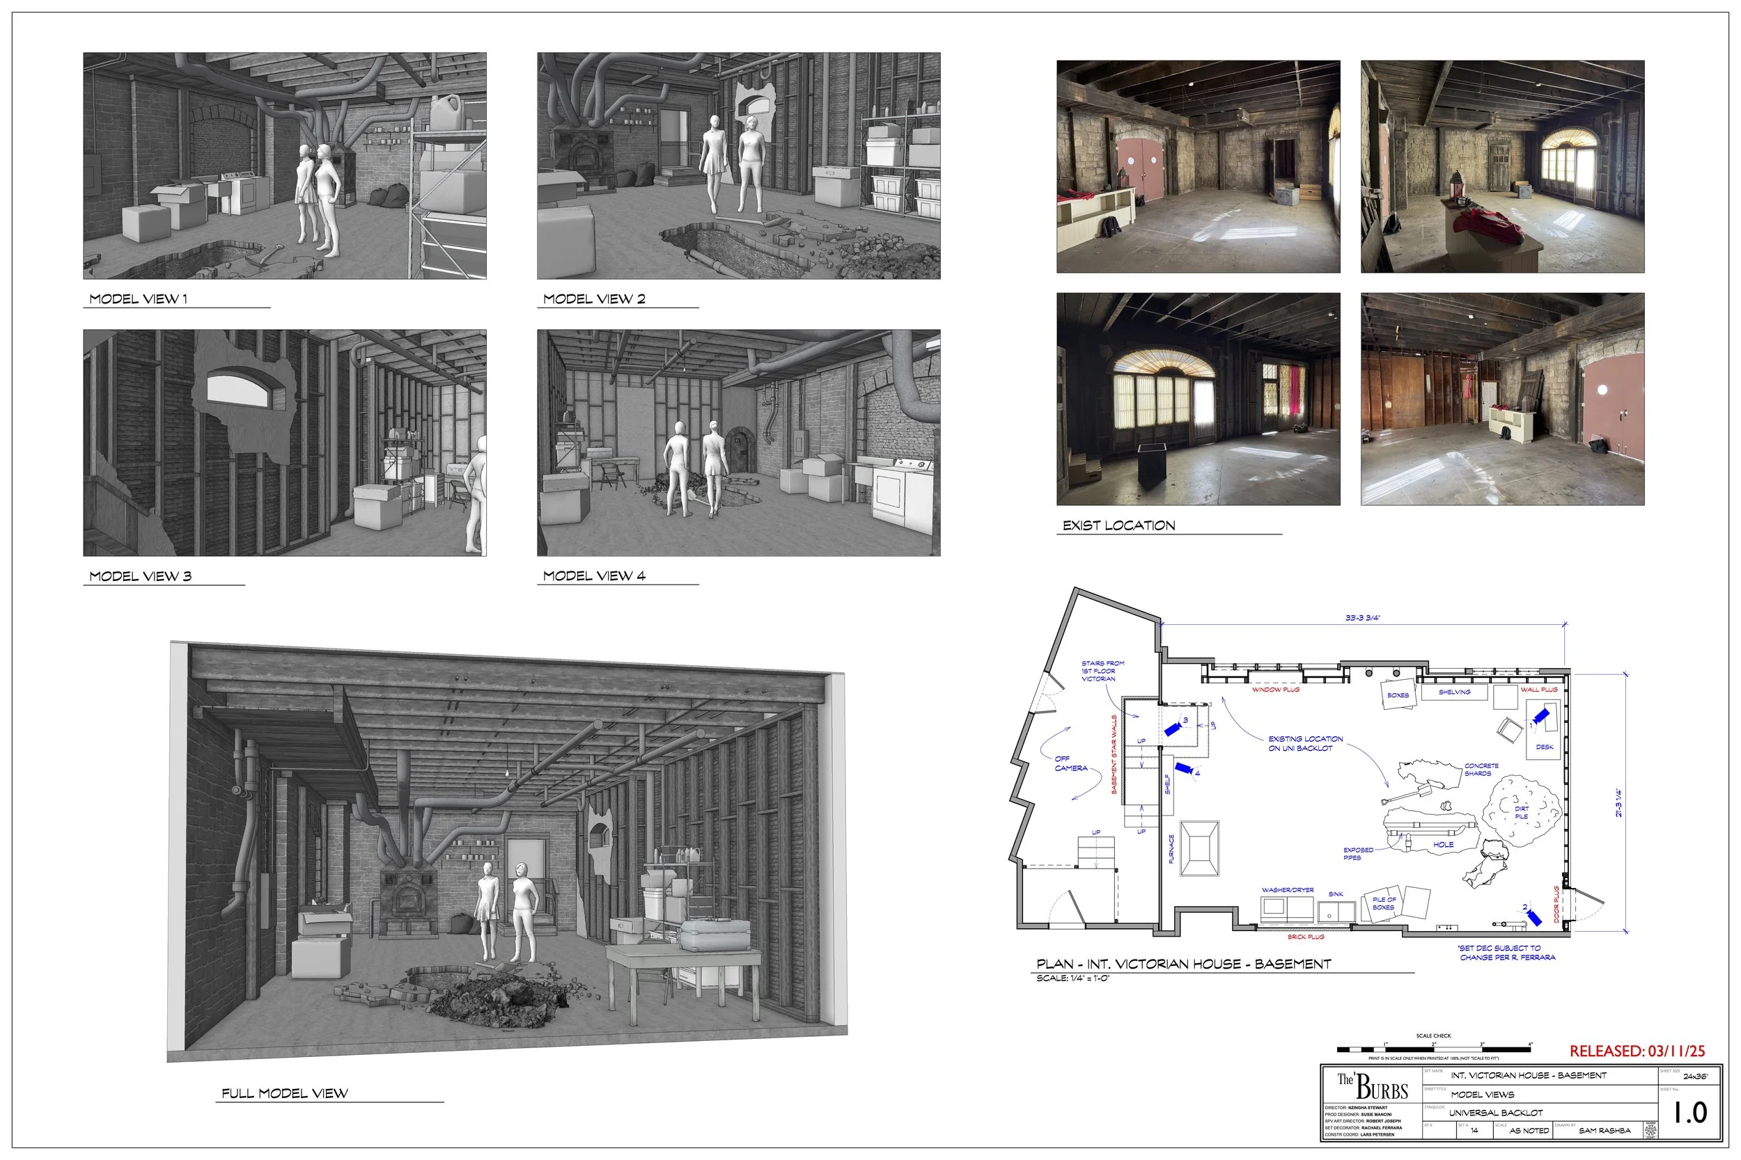Click camera marker 3 on basement stairs
Image resolution: width=1741 pixels, height=1160 pixels.
(1172, 730)
